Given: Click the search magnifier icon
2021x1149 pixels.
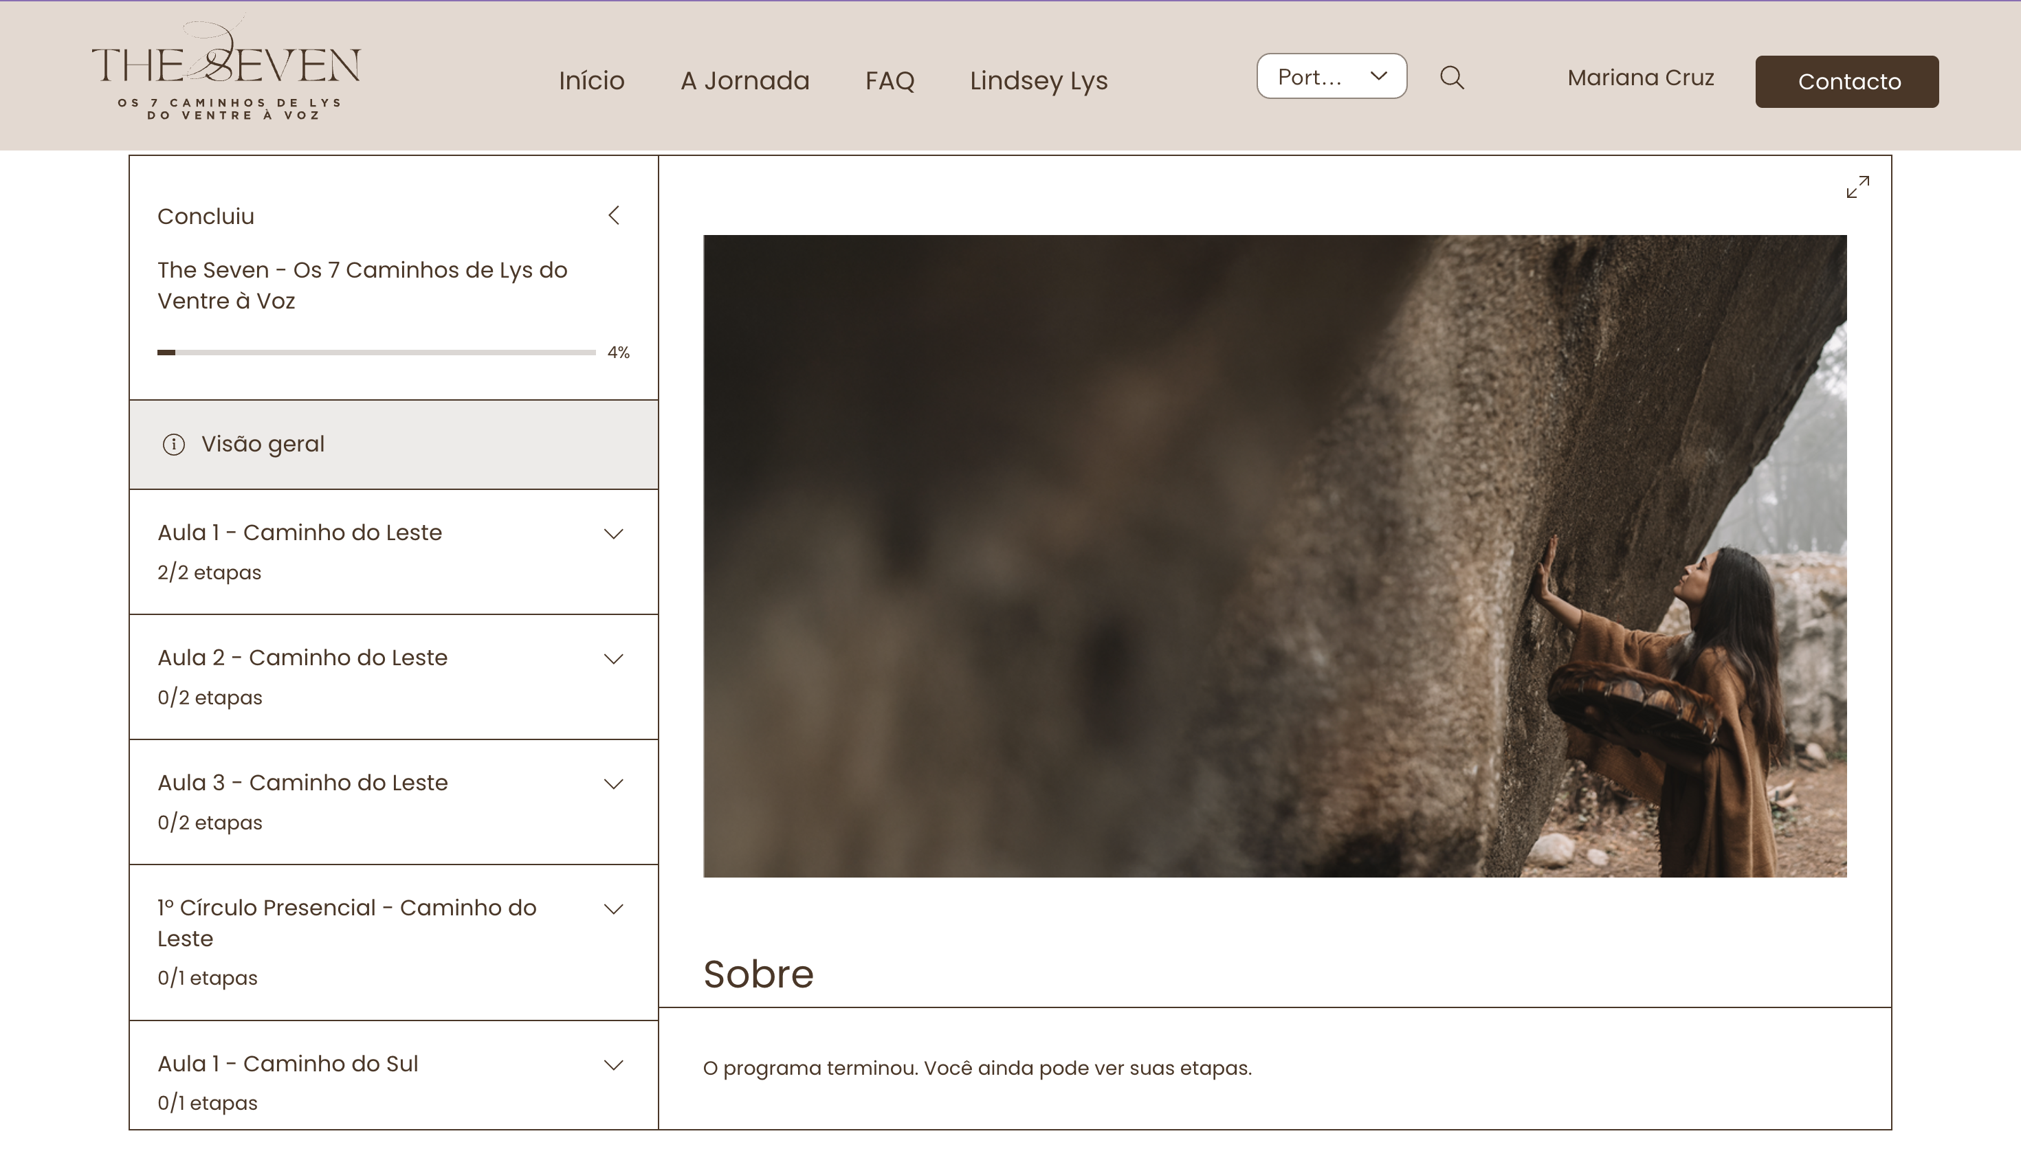Looking at the screenshot, I should point(1452,78).
